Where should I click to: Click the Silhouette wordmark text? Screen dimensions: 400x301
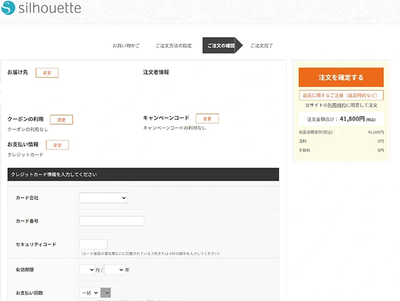click(x=50, y=9)
